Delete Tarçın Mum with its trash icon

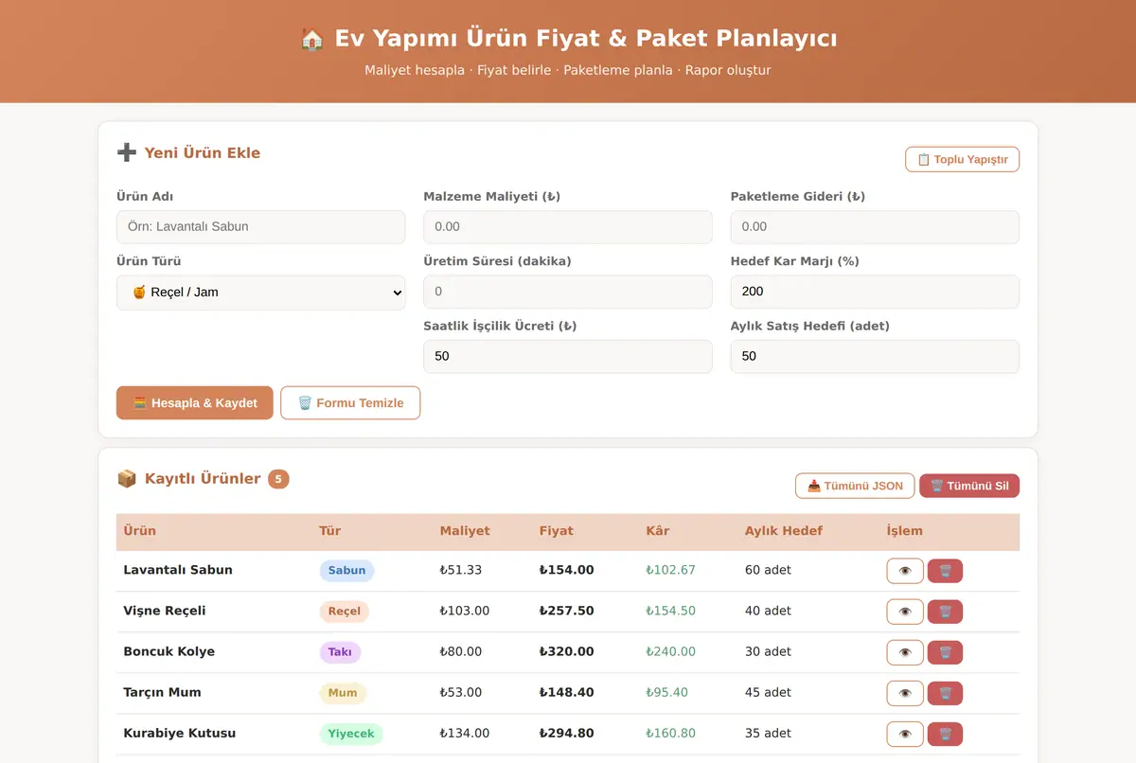pos(945,693)
